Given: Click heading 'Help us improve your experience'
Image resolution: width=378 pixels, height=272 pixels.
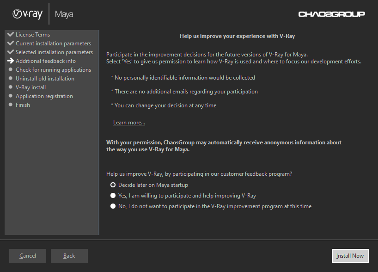Looking at the screenshot, I should (x=237, y=36).
